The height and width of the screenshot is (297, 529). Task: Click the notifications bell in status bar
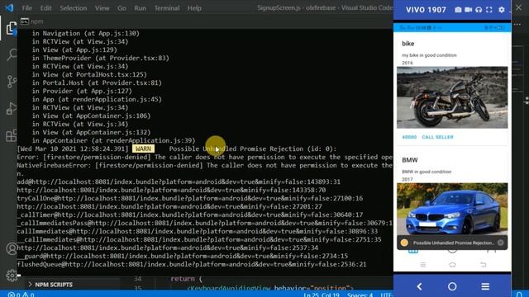(x=519, y=295)
